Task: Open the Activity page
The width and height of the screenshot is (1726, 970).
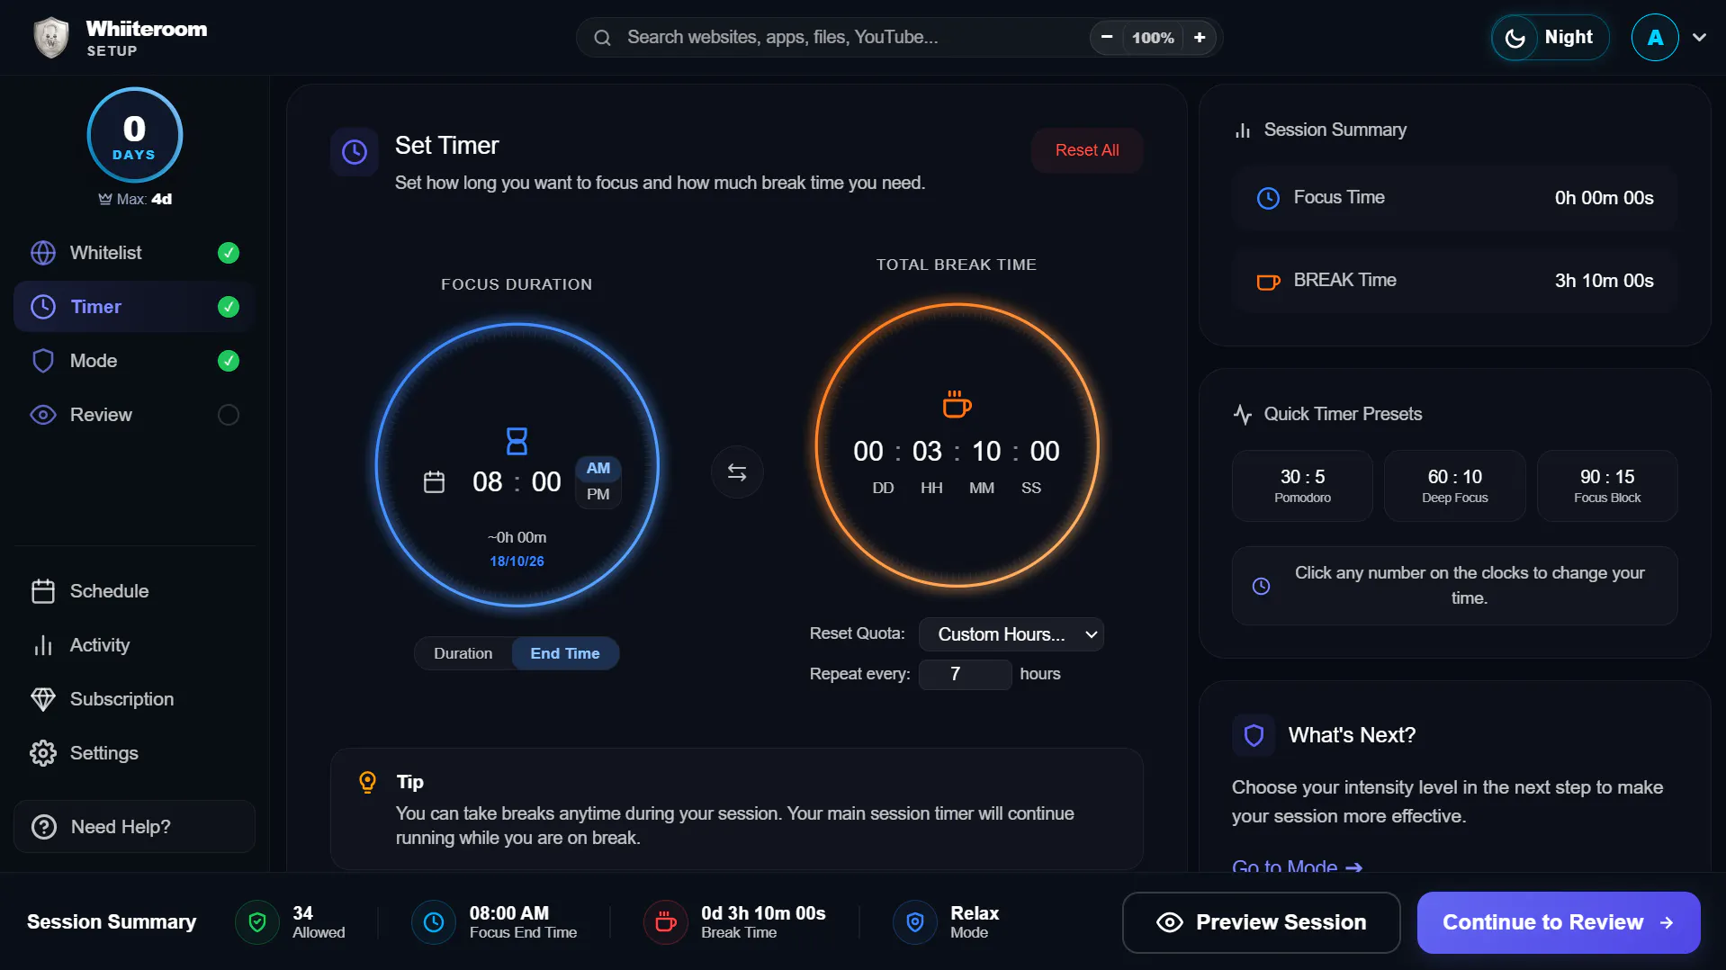Action: (x=134, y=645)
